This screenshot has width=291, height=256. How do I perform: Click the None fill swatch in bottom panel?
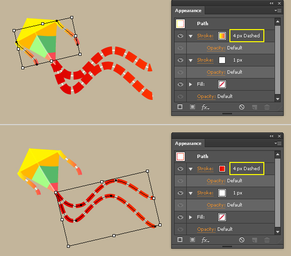(222, 217)
